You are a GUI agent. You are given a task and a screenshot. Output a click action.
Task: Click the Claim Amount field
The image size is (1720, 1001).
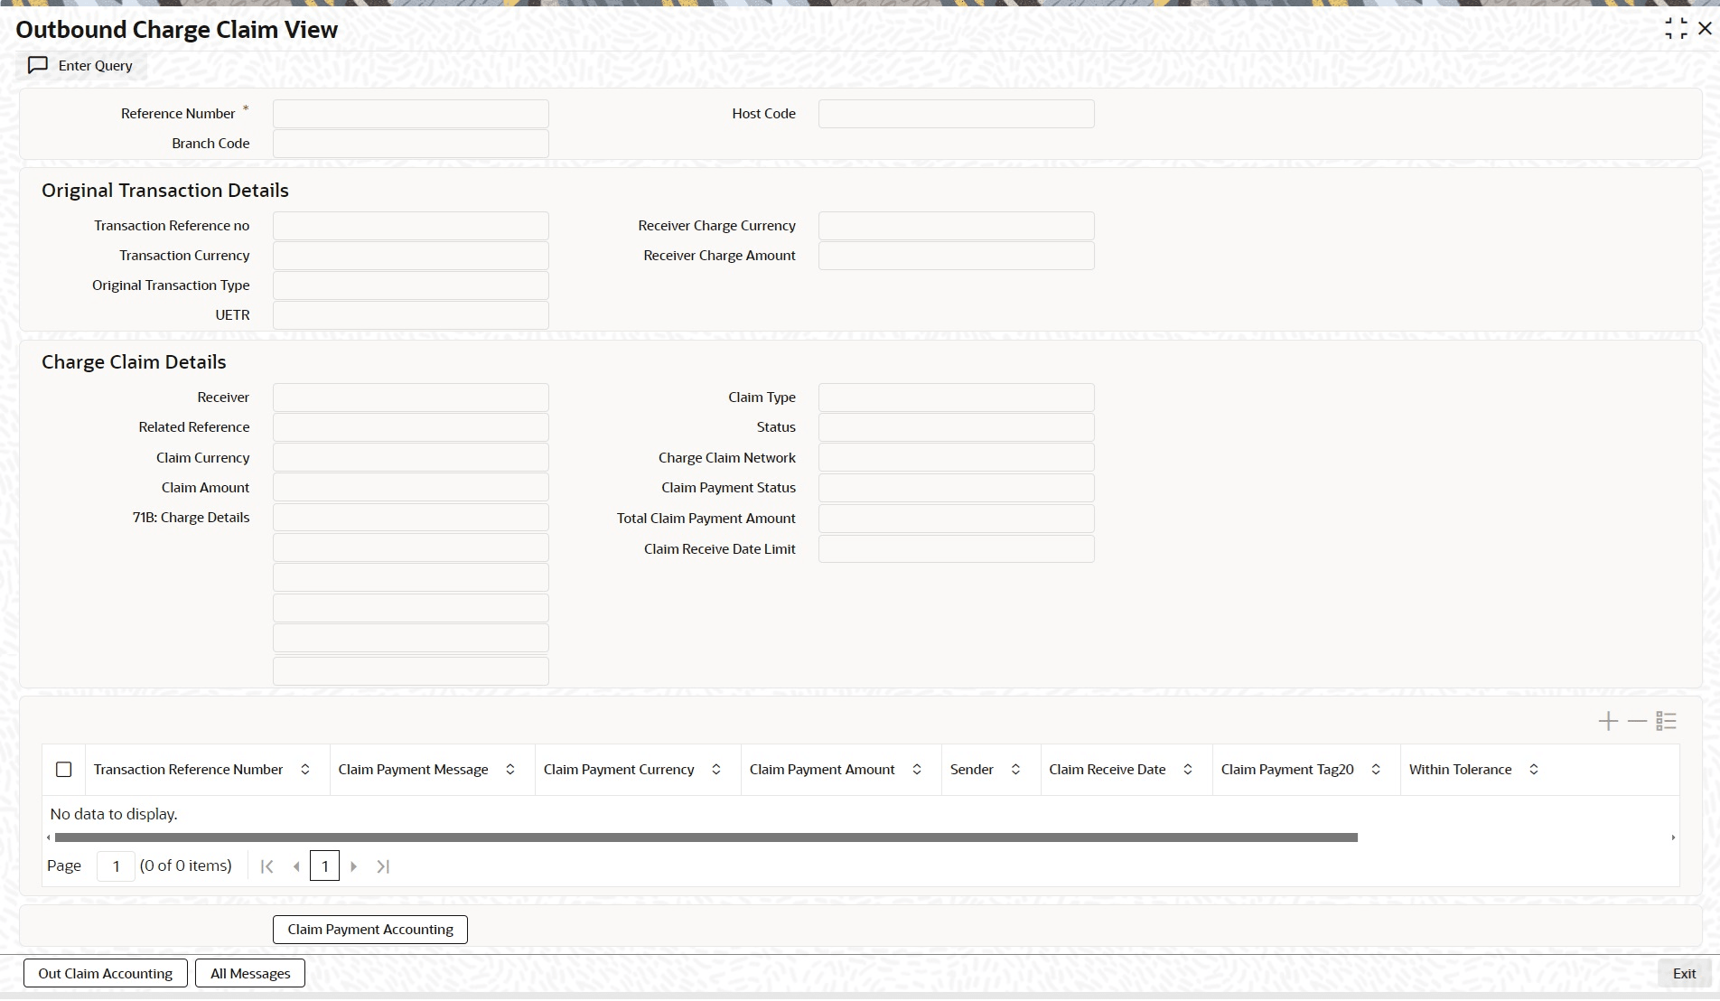(411, 488)
